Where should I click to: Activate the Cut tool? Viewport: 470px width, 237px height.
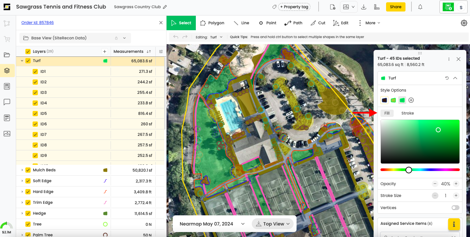(x=318, y=23)
